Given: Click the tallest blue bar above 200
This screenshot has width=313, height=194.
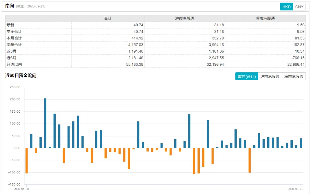Looking at the screenshot, I should point(45,123).
